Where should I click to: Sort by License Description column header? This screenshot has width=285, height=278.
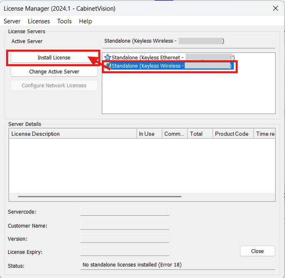[x=72, y=134]
